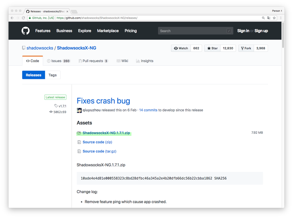Click the file icon beside Source code (tar.gz)
This screenshot has height=218, width=293.
(79, 151)
